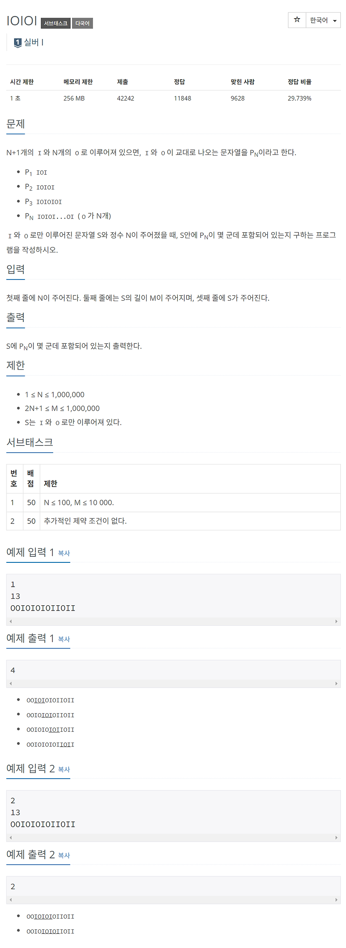Image resolution: width=346 pixels, height=948 pixels.
Task: Open submissions via the 42242 제출 count
Action: pos(126,98)
